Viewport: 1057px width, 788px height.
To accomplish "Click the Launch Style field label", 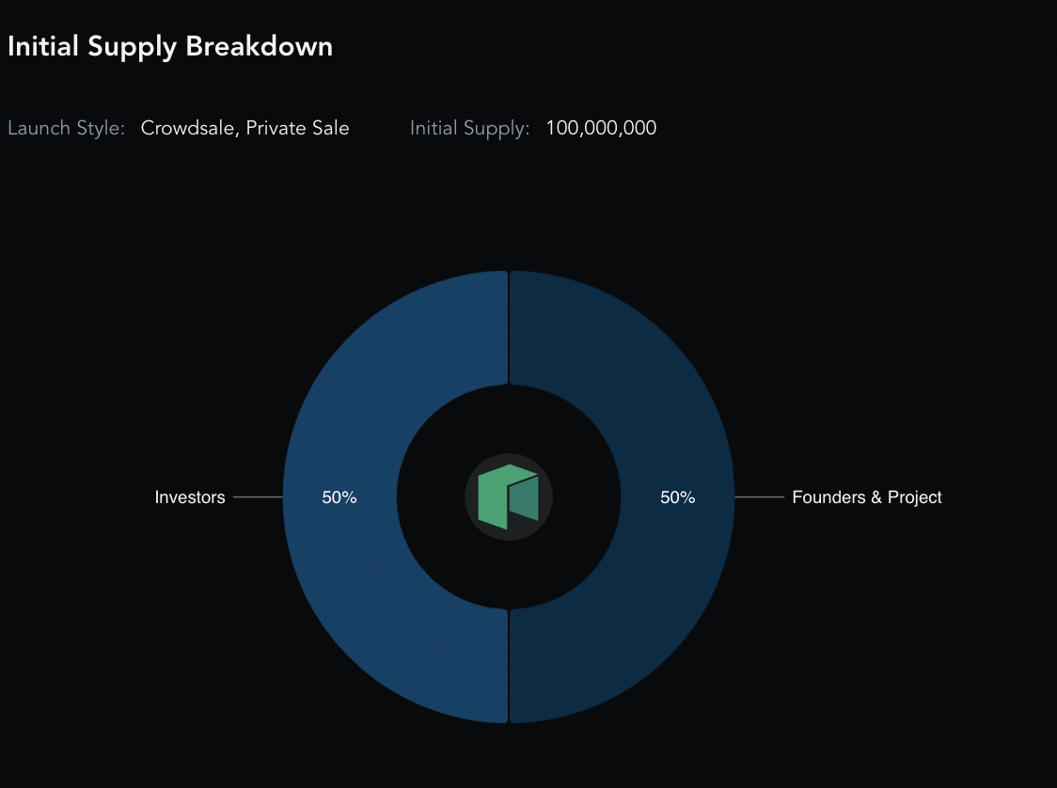I will pos(66,128).
